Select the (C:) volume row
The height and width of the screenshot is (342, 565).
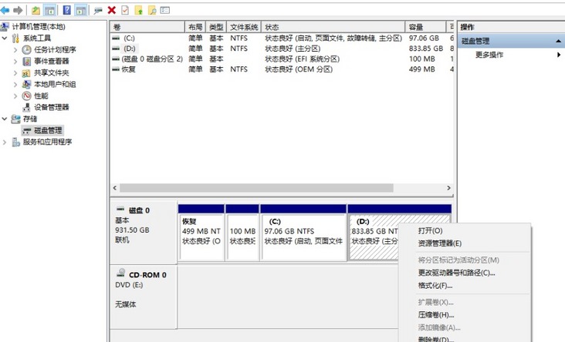(x=281, y=38)
